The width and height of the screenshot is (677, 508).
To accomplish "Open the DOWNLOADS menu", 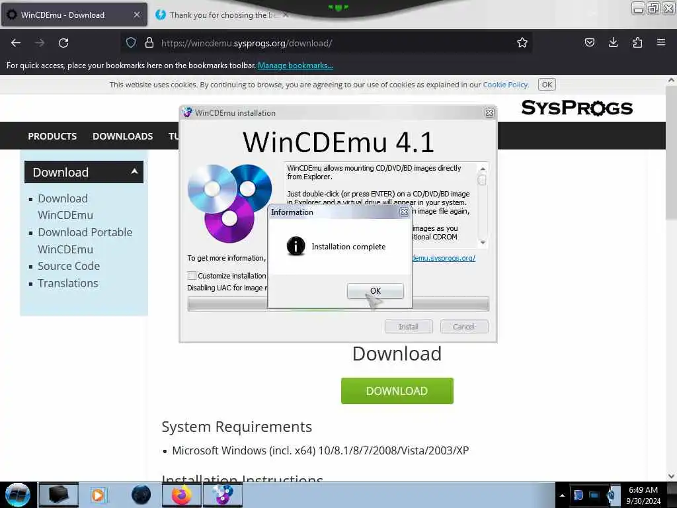I will 122,136.
